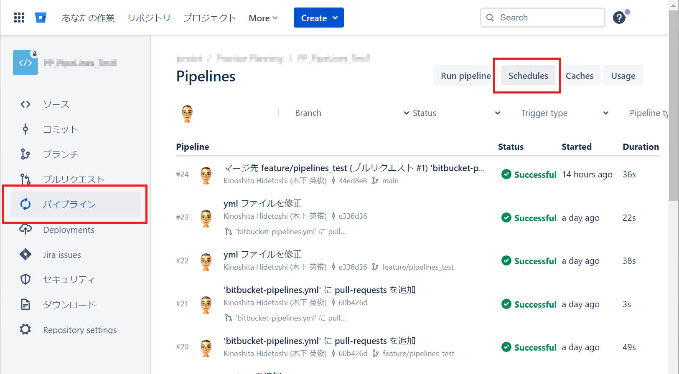Click the repository code avatar icon
This screenshot has width=679, height=374.
click(x=25, y=63)
